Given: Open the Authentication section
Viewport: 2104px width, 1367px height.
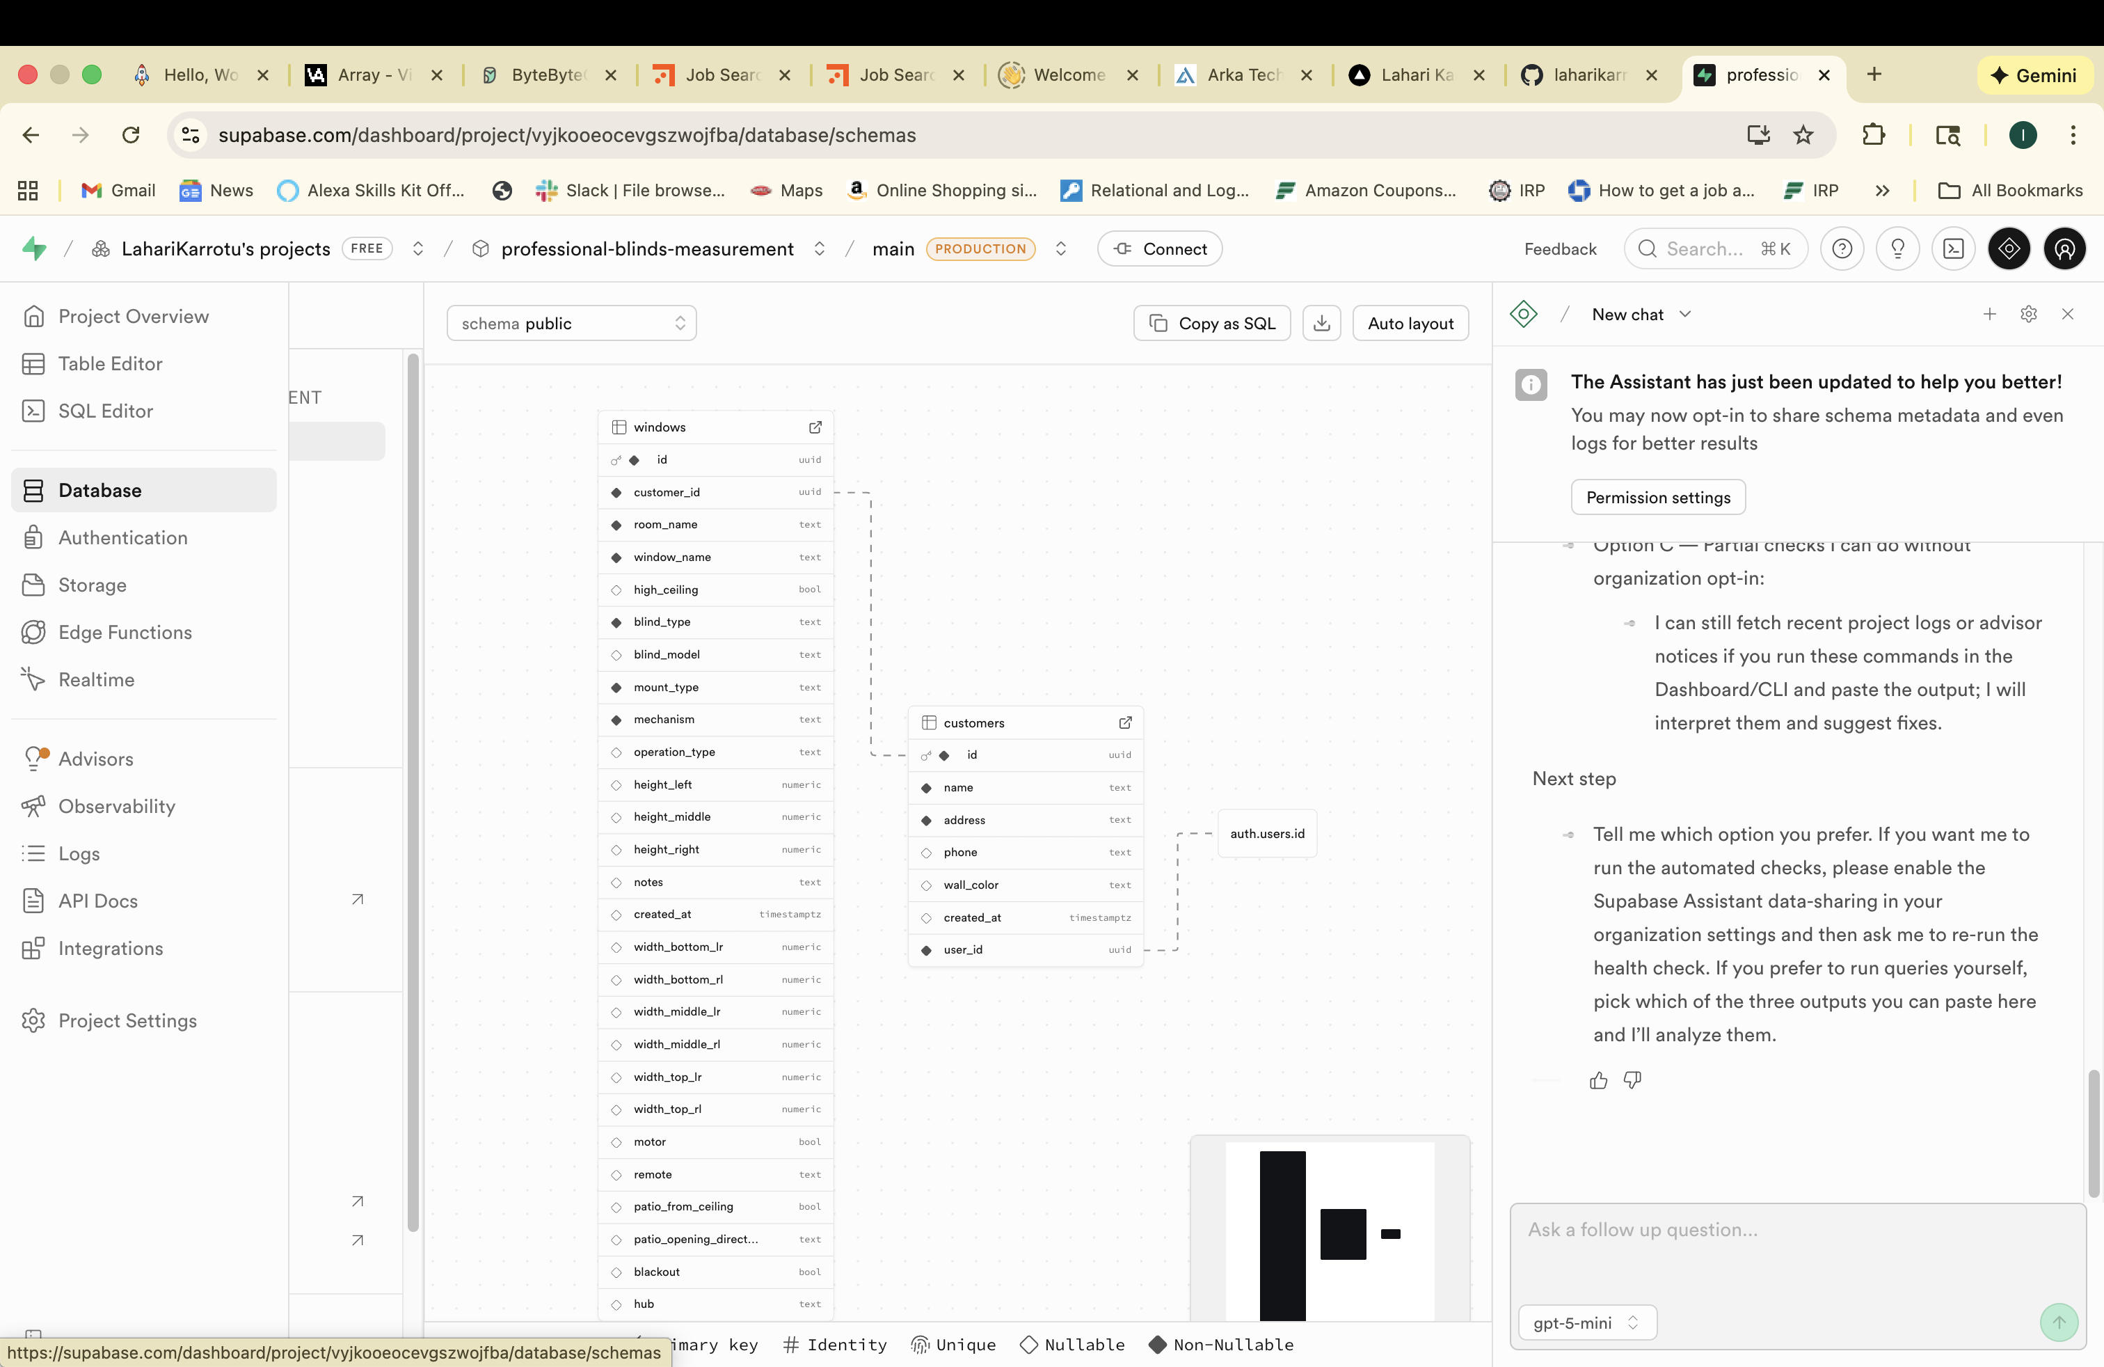Looking at the screenshot, I should [123, 537].
